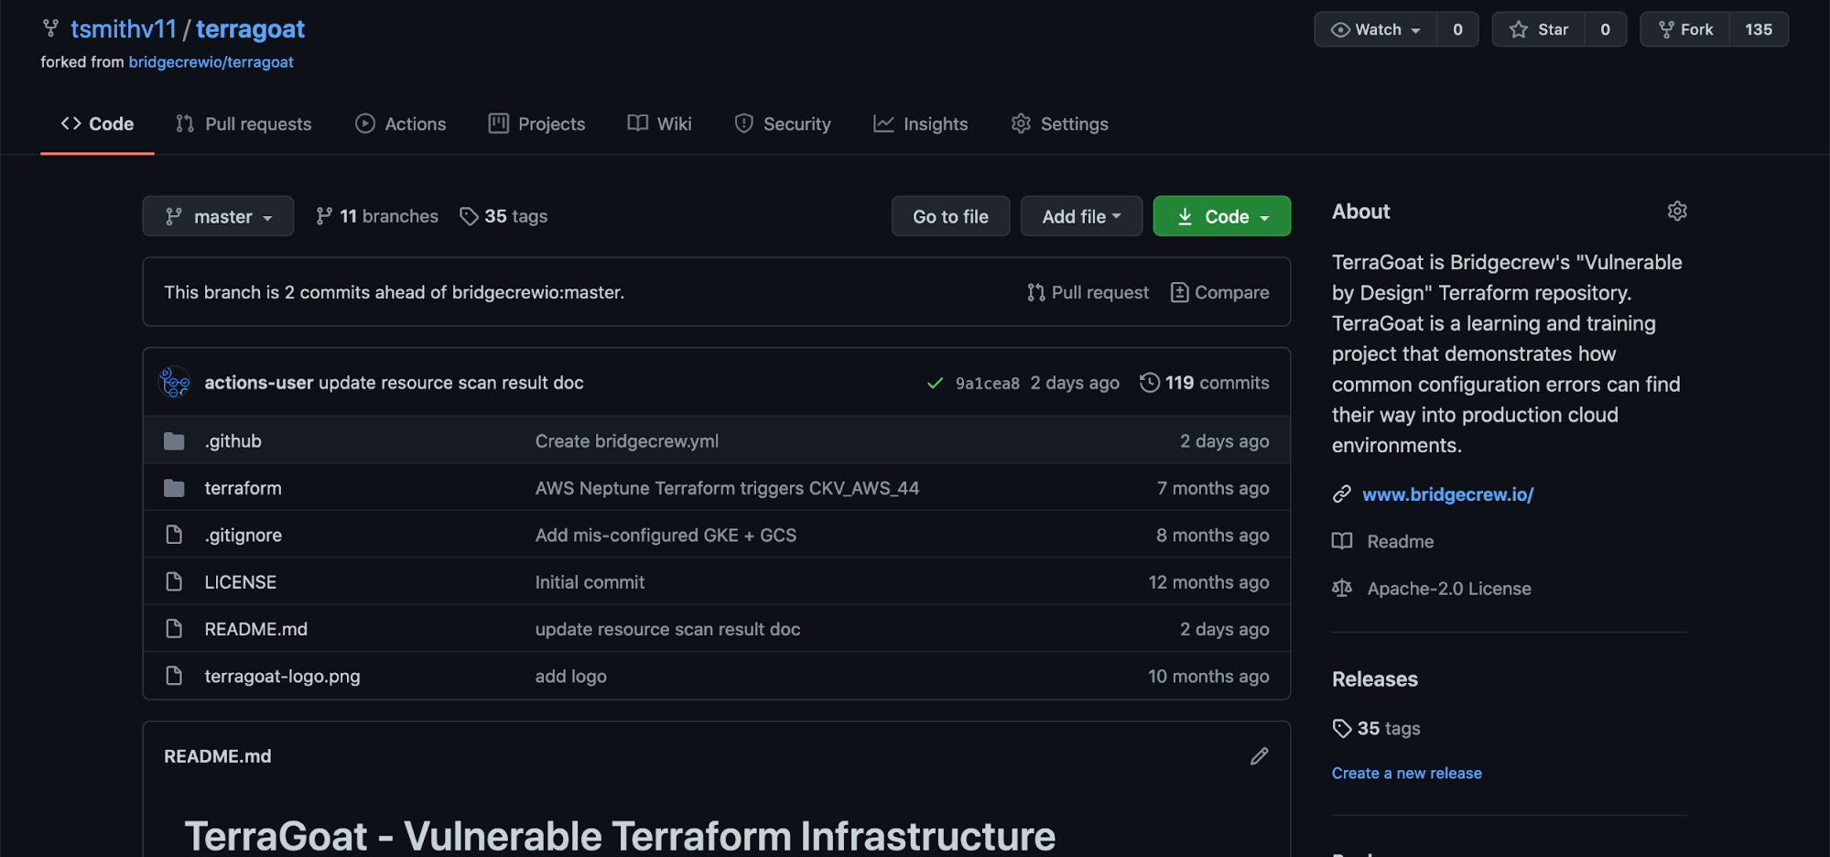
Task: Go to the Wiki tab
Action: coord(659,124)
